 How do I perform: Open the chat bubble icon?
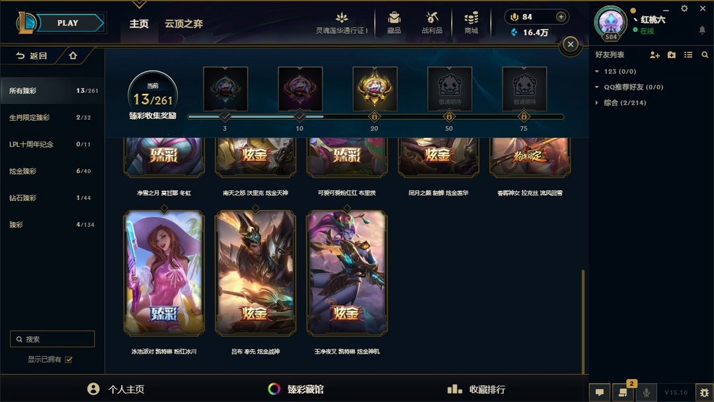(x=600, y=392)
